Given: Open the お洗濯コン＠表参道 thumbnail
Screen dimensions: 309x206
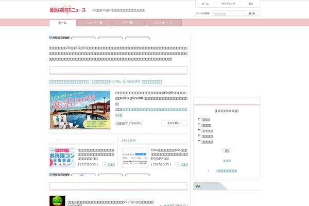Looking at the screenshot, I should click(62, 158).
